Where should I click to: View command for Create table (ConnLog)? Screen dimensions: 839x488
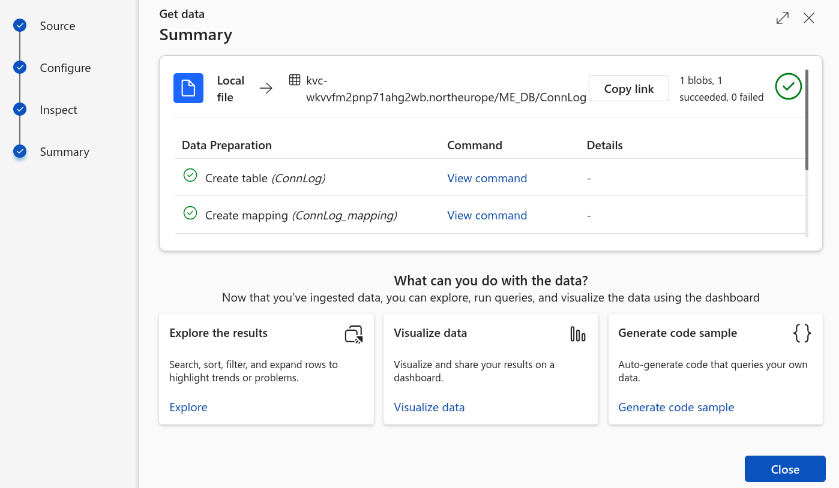tap(487, 178)
